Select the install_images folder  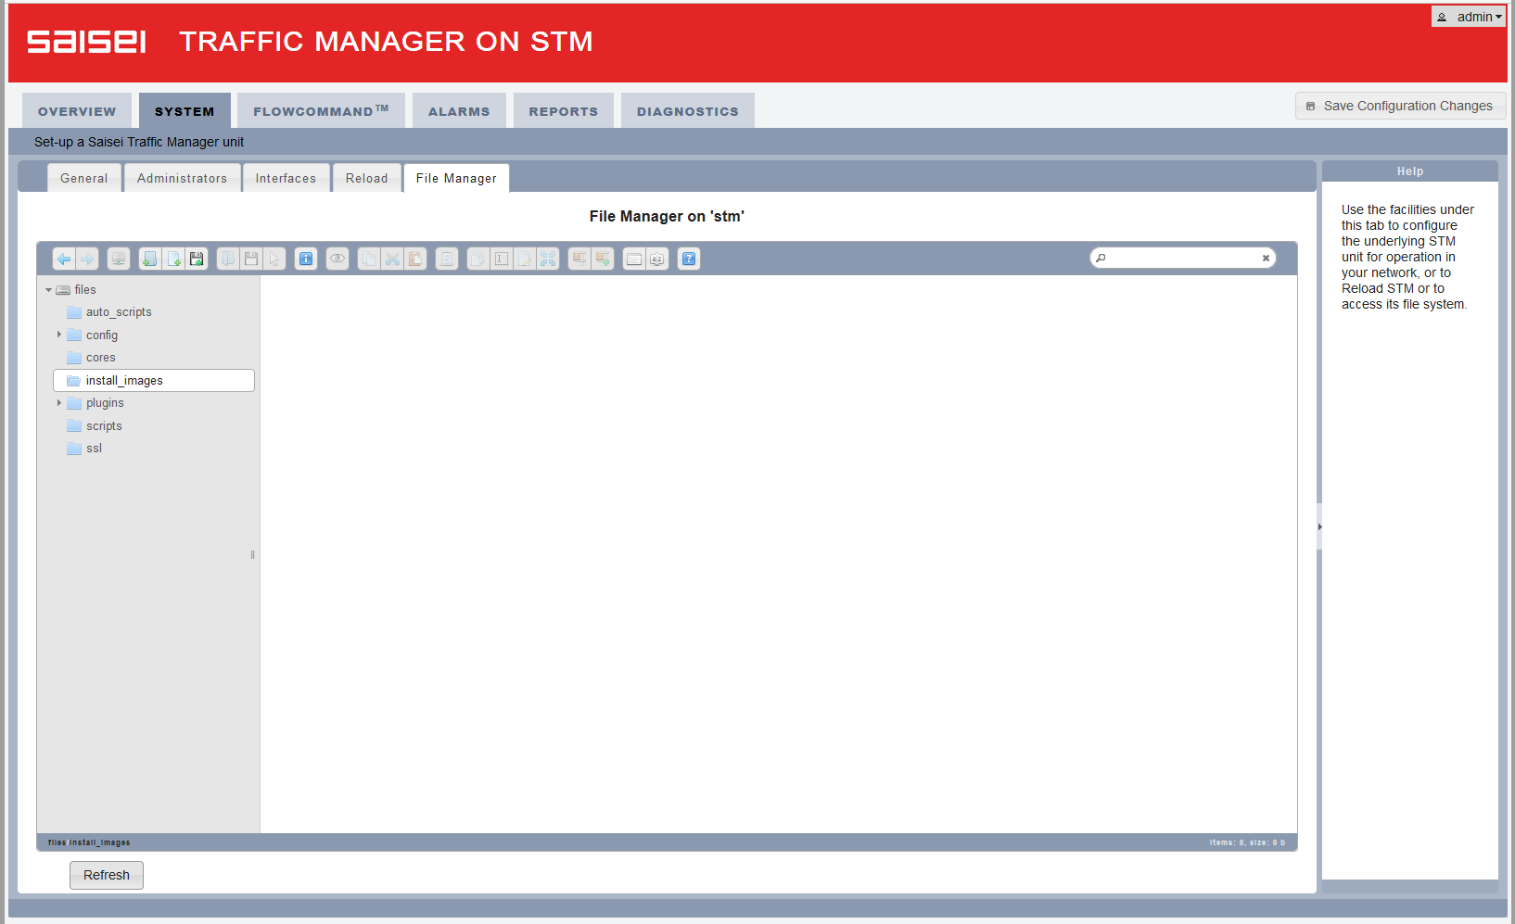pyautogui.click(x=154, y=381)
